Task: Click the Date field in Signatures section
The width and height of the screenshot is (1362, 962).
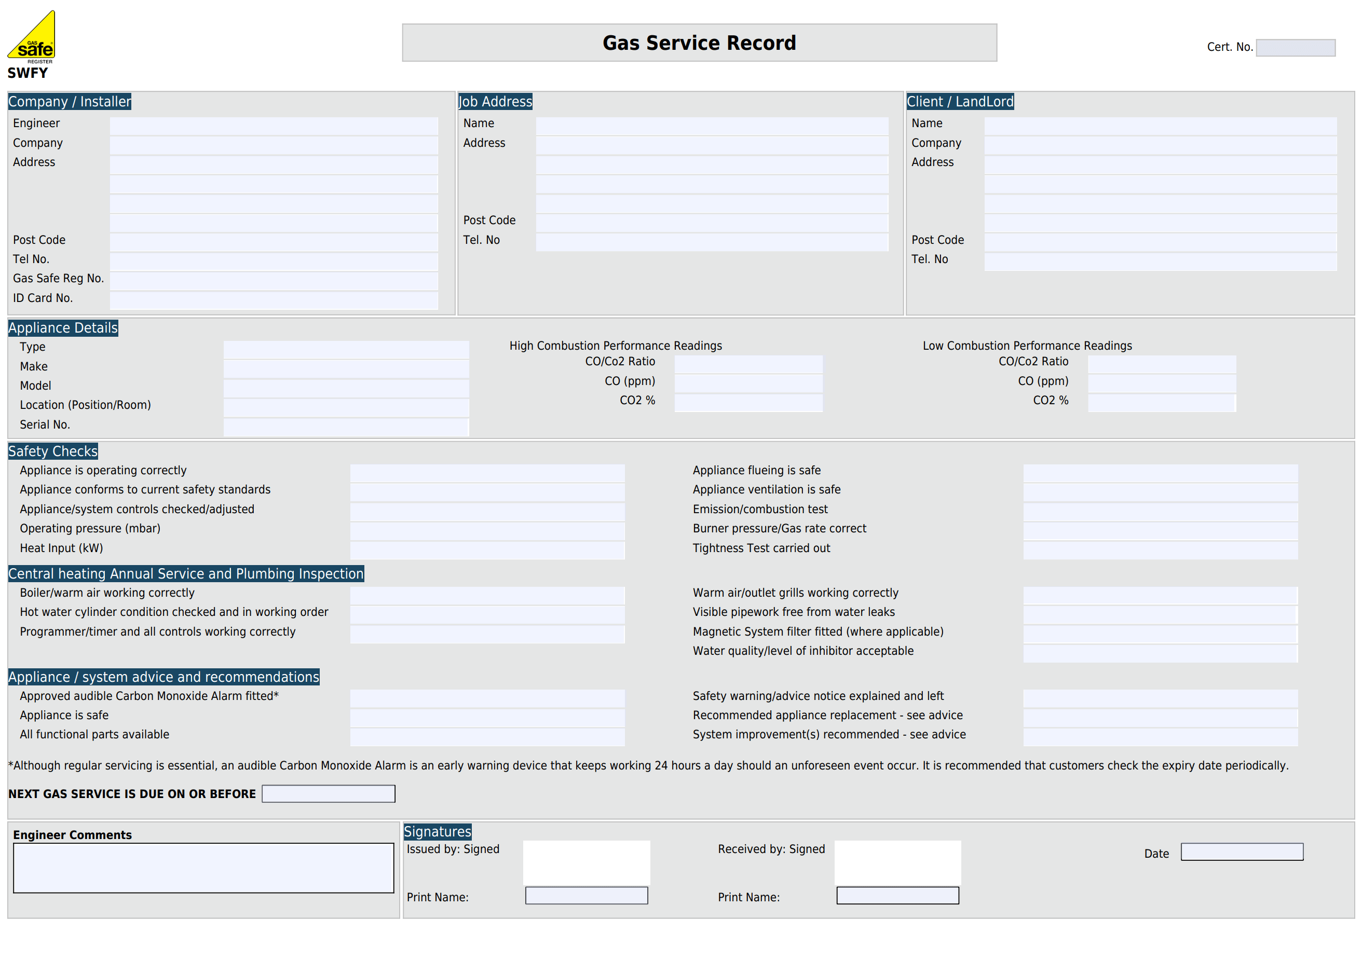Action: pos(1242,853)
